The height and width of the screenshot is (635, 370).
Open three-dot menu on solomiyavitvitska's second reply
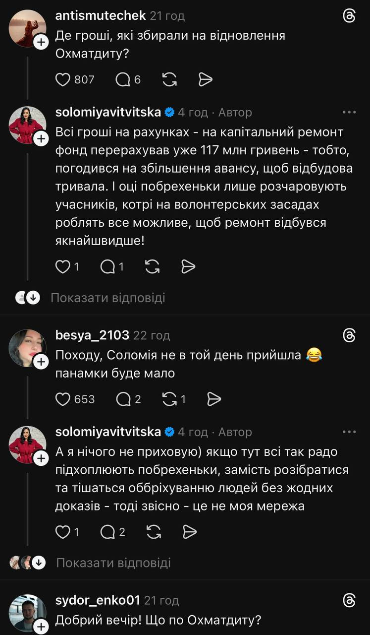click(x=349, y=432)
